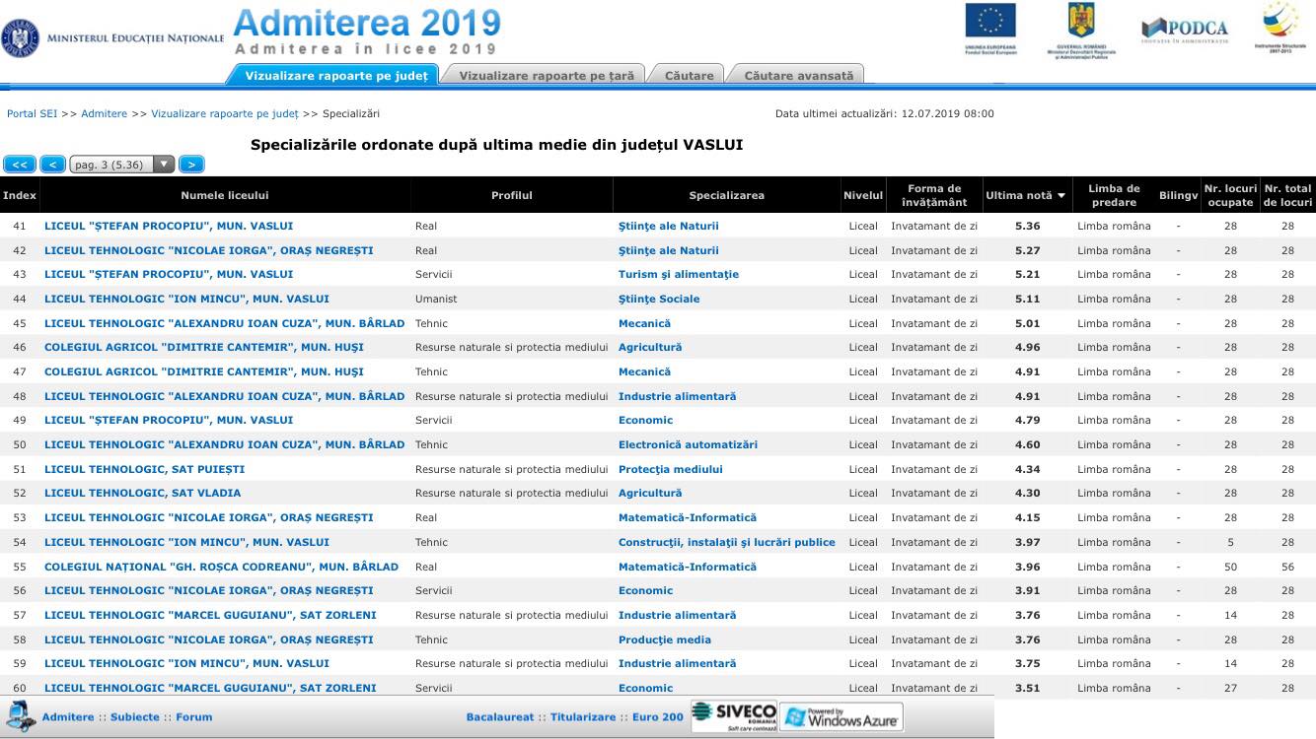Select the 50 occupied places cell
Screen dimensions: 1316x739
pyautogui.click(x=1230, y=567)
